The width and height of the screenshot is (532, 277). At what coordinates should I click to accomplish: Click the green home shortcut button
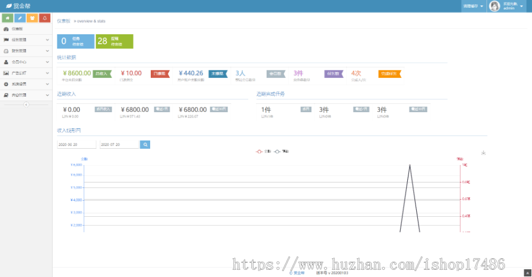pos(8,18)
